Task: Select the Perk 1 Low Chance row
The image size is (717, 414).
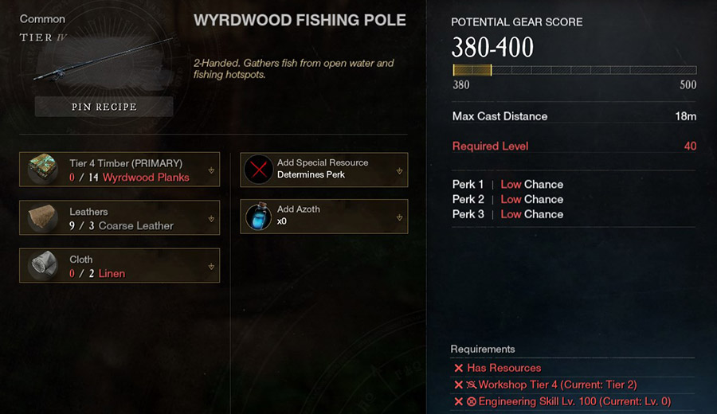Action: point(507,184)
